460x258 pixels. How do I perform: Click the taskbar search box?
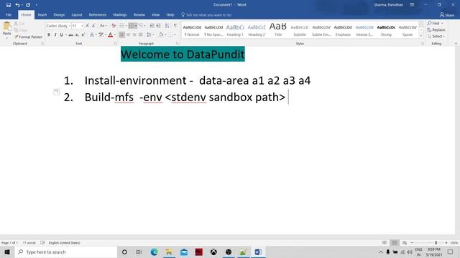pyautogui.click(x=65, y=252)
